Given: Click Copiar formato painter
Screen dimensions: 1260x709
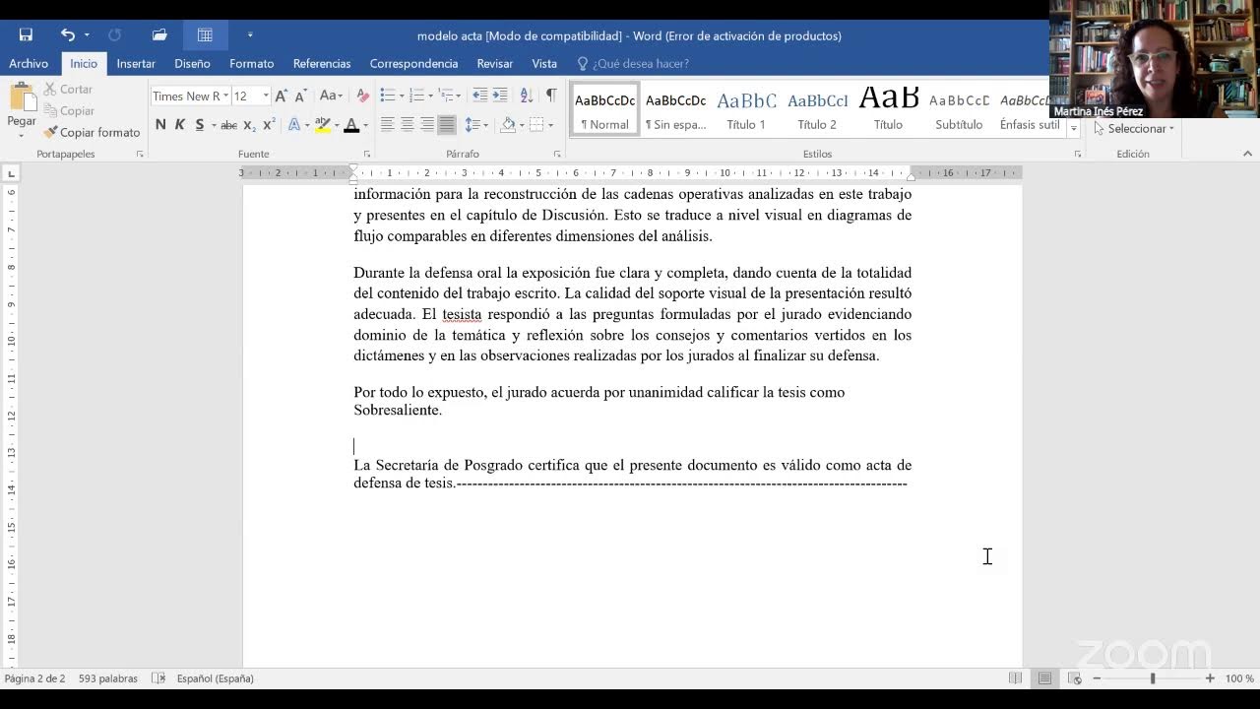Looking at the screenshot, I should 92,132.
